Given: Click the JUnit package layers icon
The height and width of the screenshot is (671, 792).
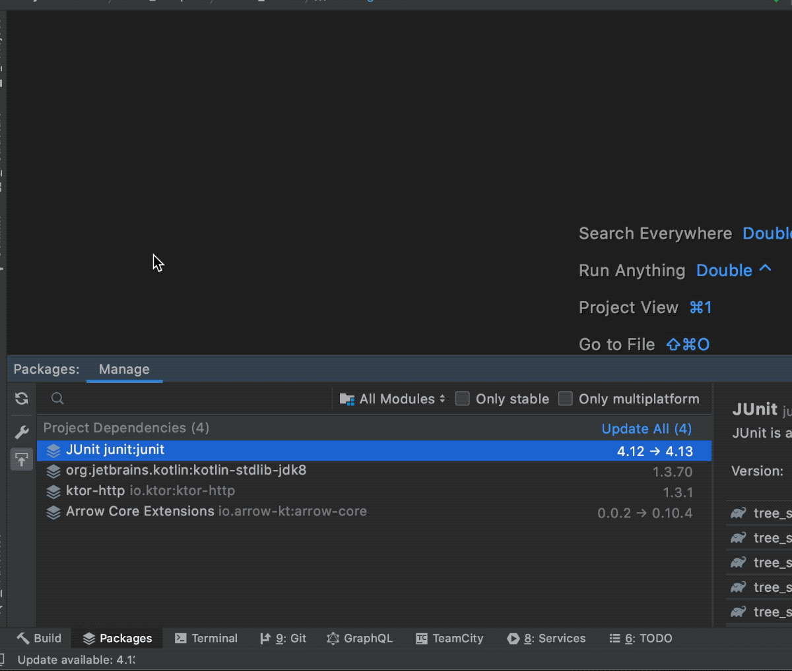Looking at the screenshot, I should [53, 451].
